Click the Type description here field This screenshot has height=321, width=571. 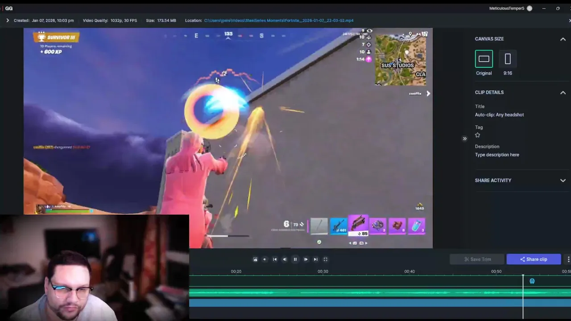coord(497,155)
